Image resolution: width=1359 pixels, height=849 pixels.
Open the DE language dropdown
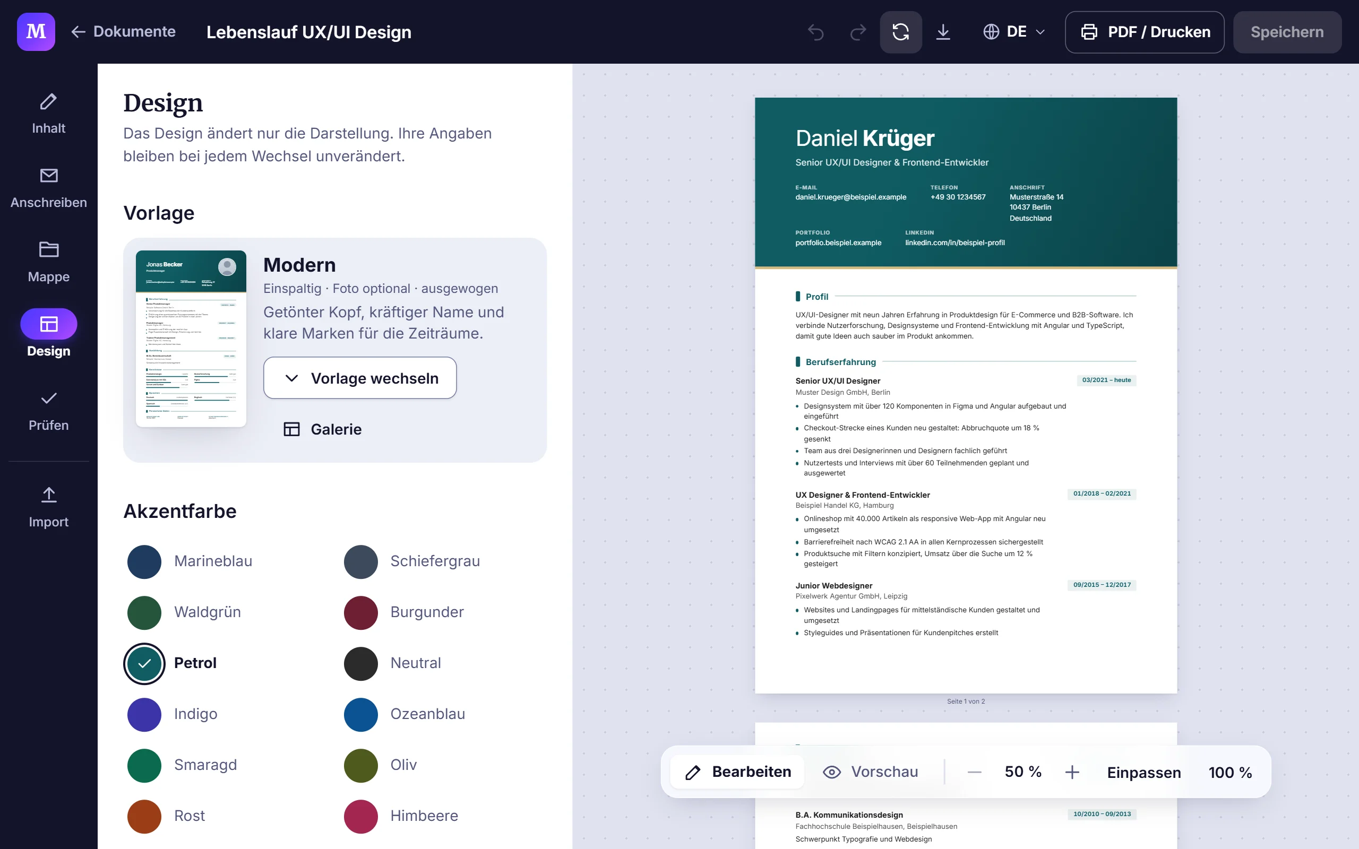[x=1014, y=32]
